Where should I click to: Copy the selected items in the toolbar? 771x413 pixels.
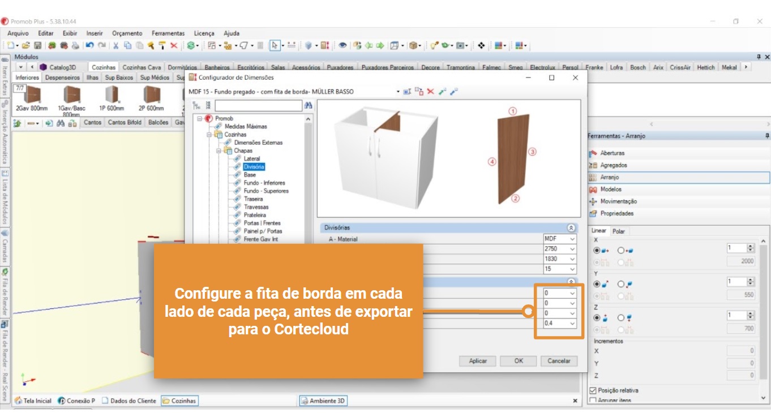click(128, 45)
